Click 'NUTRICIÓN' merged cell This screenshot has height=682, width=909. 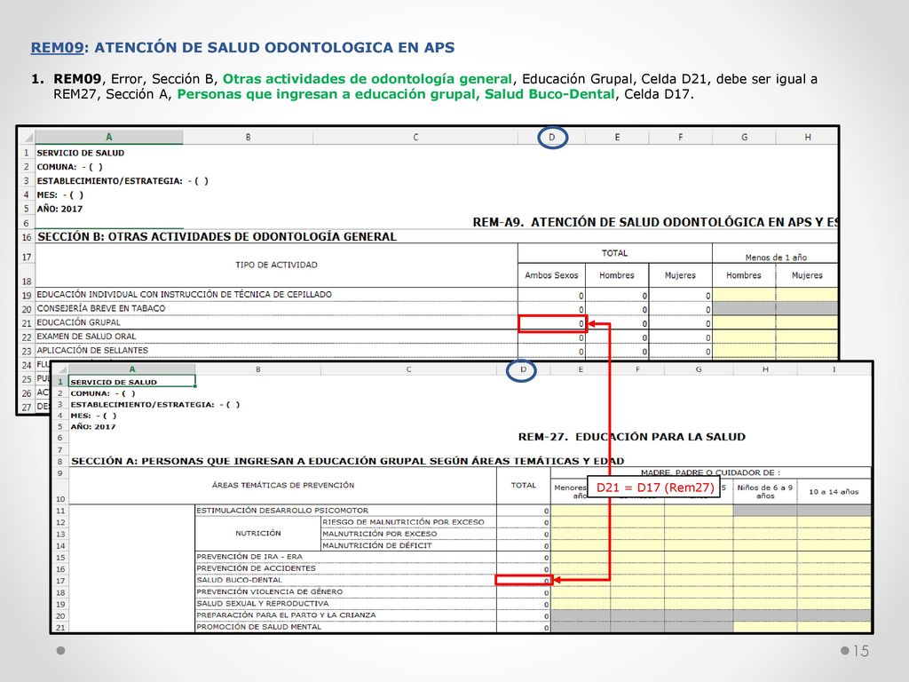point(258,534)
